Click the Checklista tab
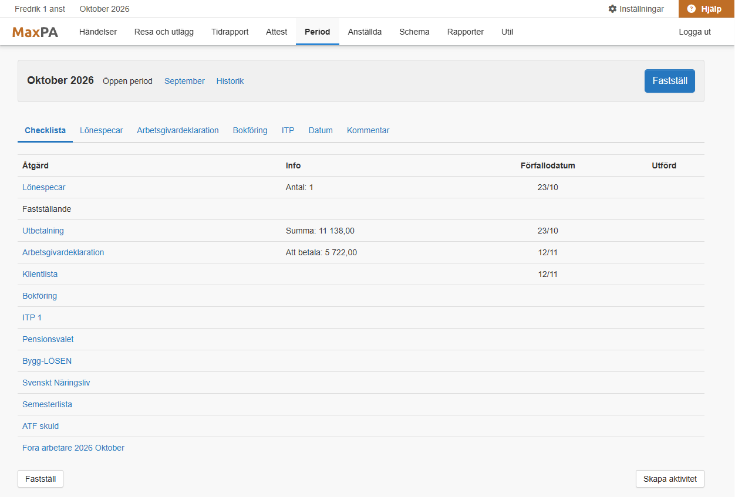The width and height of the screenshot is (735, 497). (x=45, y=130)
